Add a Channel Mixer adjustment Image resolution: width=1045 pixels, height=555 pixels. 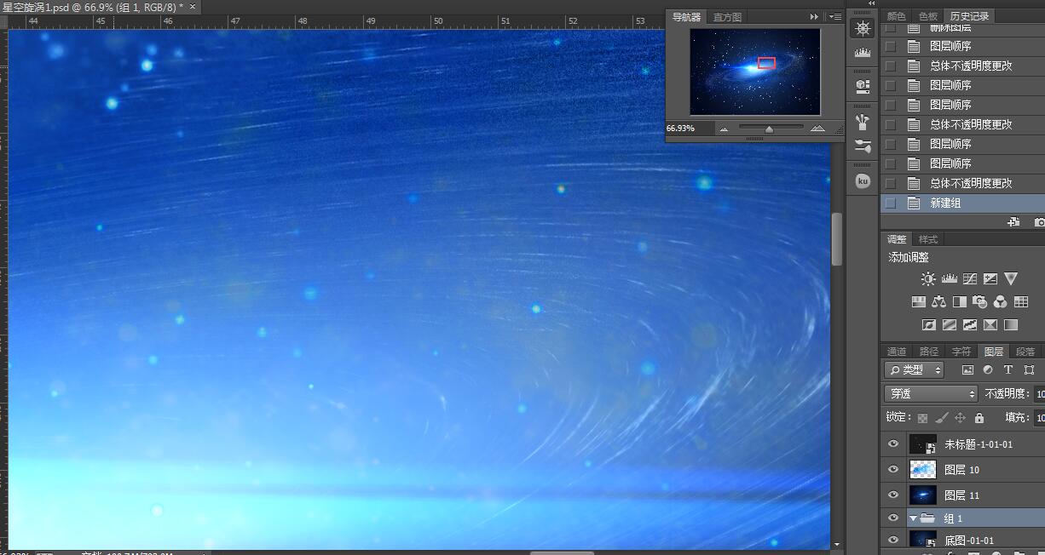point(1000,301)
